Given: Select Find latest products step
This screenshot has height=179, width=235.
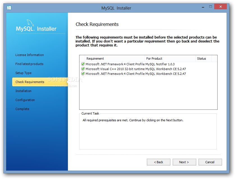Looking at the screenshot, I should point(29,64).
